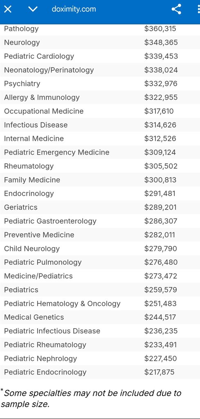Select the Child Neurology row

coord(100,248)
